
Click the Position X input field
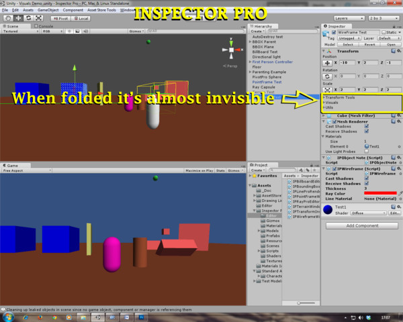(x=347, y=62)
